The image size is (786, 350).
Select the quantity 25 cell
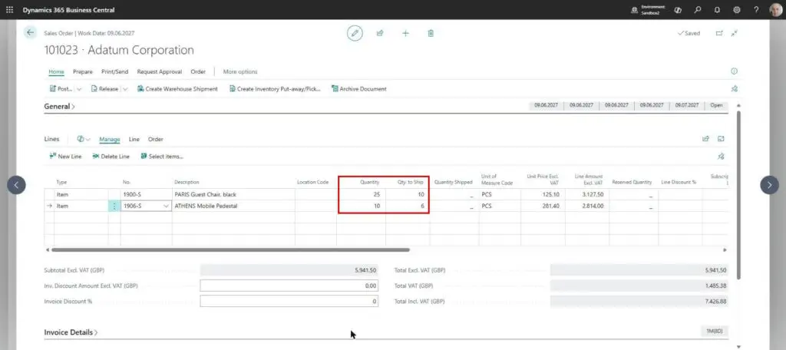click(x=361, y=194)
